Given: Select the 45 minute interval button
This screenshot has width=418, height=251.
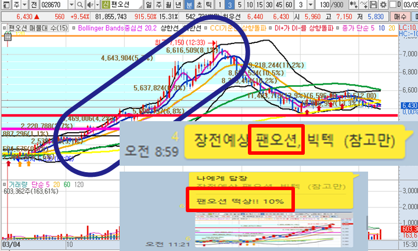Looking at the screenshot, I should [x=279, y=5].
